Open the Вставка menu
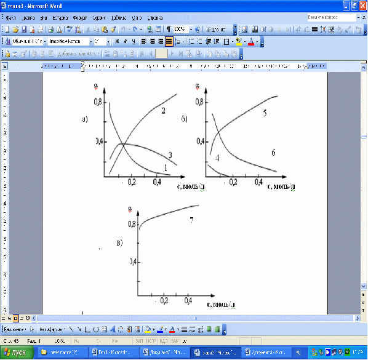Image resolution: width=368 pixels, height=360 pixels. [60, 18]
